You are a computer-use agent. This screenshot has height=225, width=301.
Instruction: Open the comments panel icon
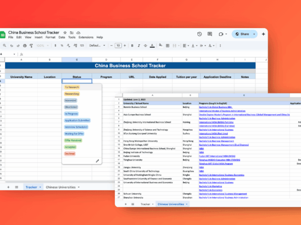(210, 34)
